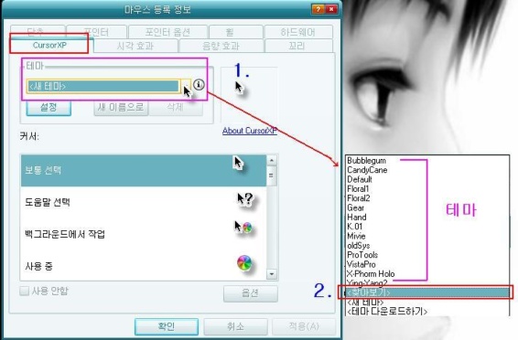Screen dimensions: 518x340
Task: Click the 설정 button
Action: tap(49, 107)
